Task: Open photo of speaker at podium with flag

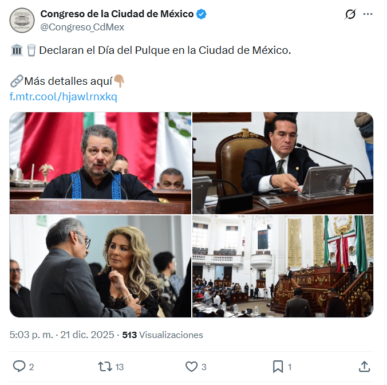Action: (x=100, y=163)
